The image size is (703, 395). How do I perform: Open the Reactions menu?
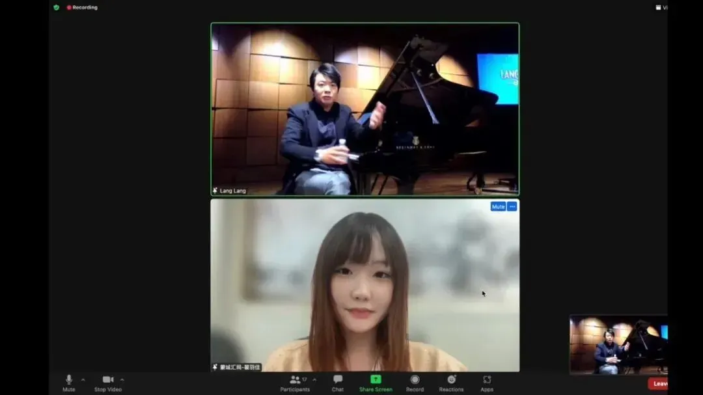[x=452, y=381]
